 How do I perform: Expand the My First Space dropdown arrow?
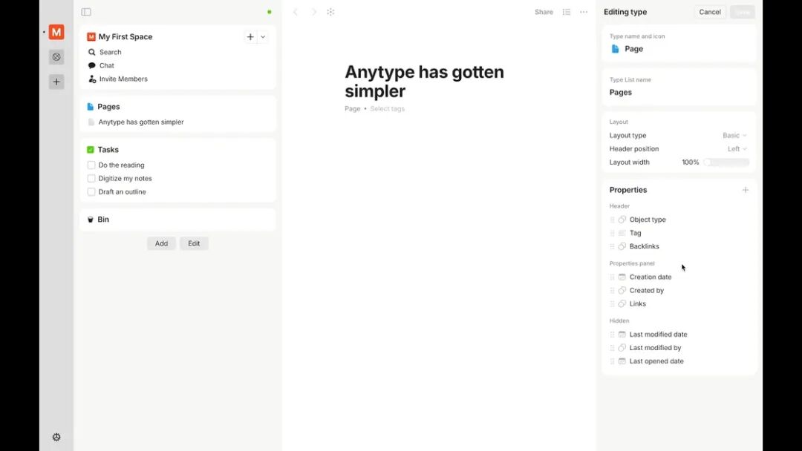coord(263,37)
